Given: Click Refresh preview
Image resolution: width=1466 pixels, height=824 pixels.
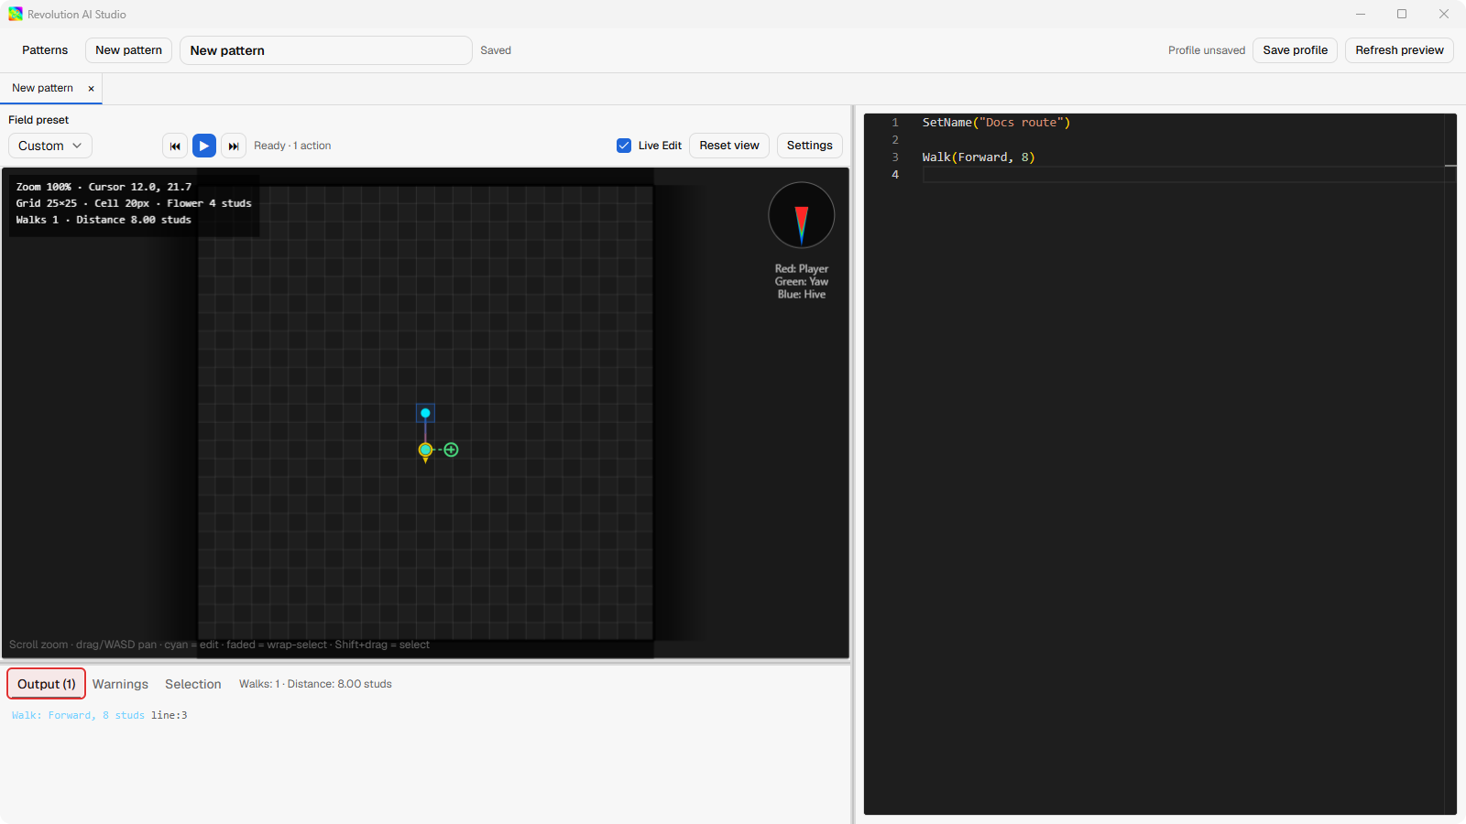Looking at the screenshot, I should coord(1399,50).
